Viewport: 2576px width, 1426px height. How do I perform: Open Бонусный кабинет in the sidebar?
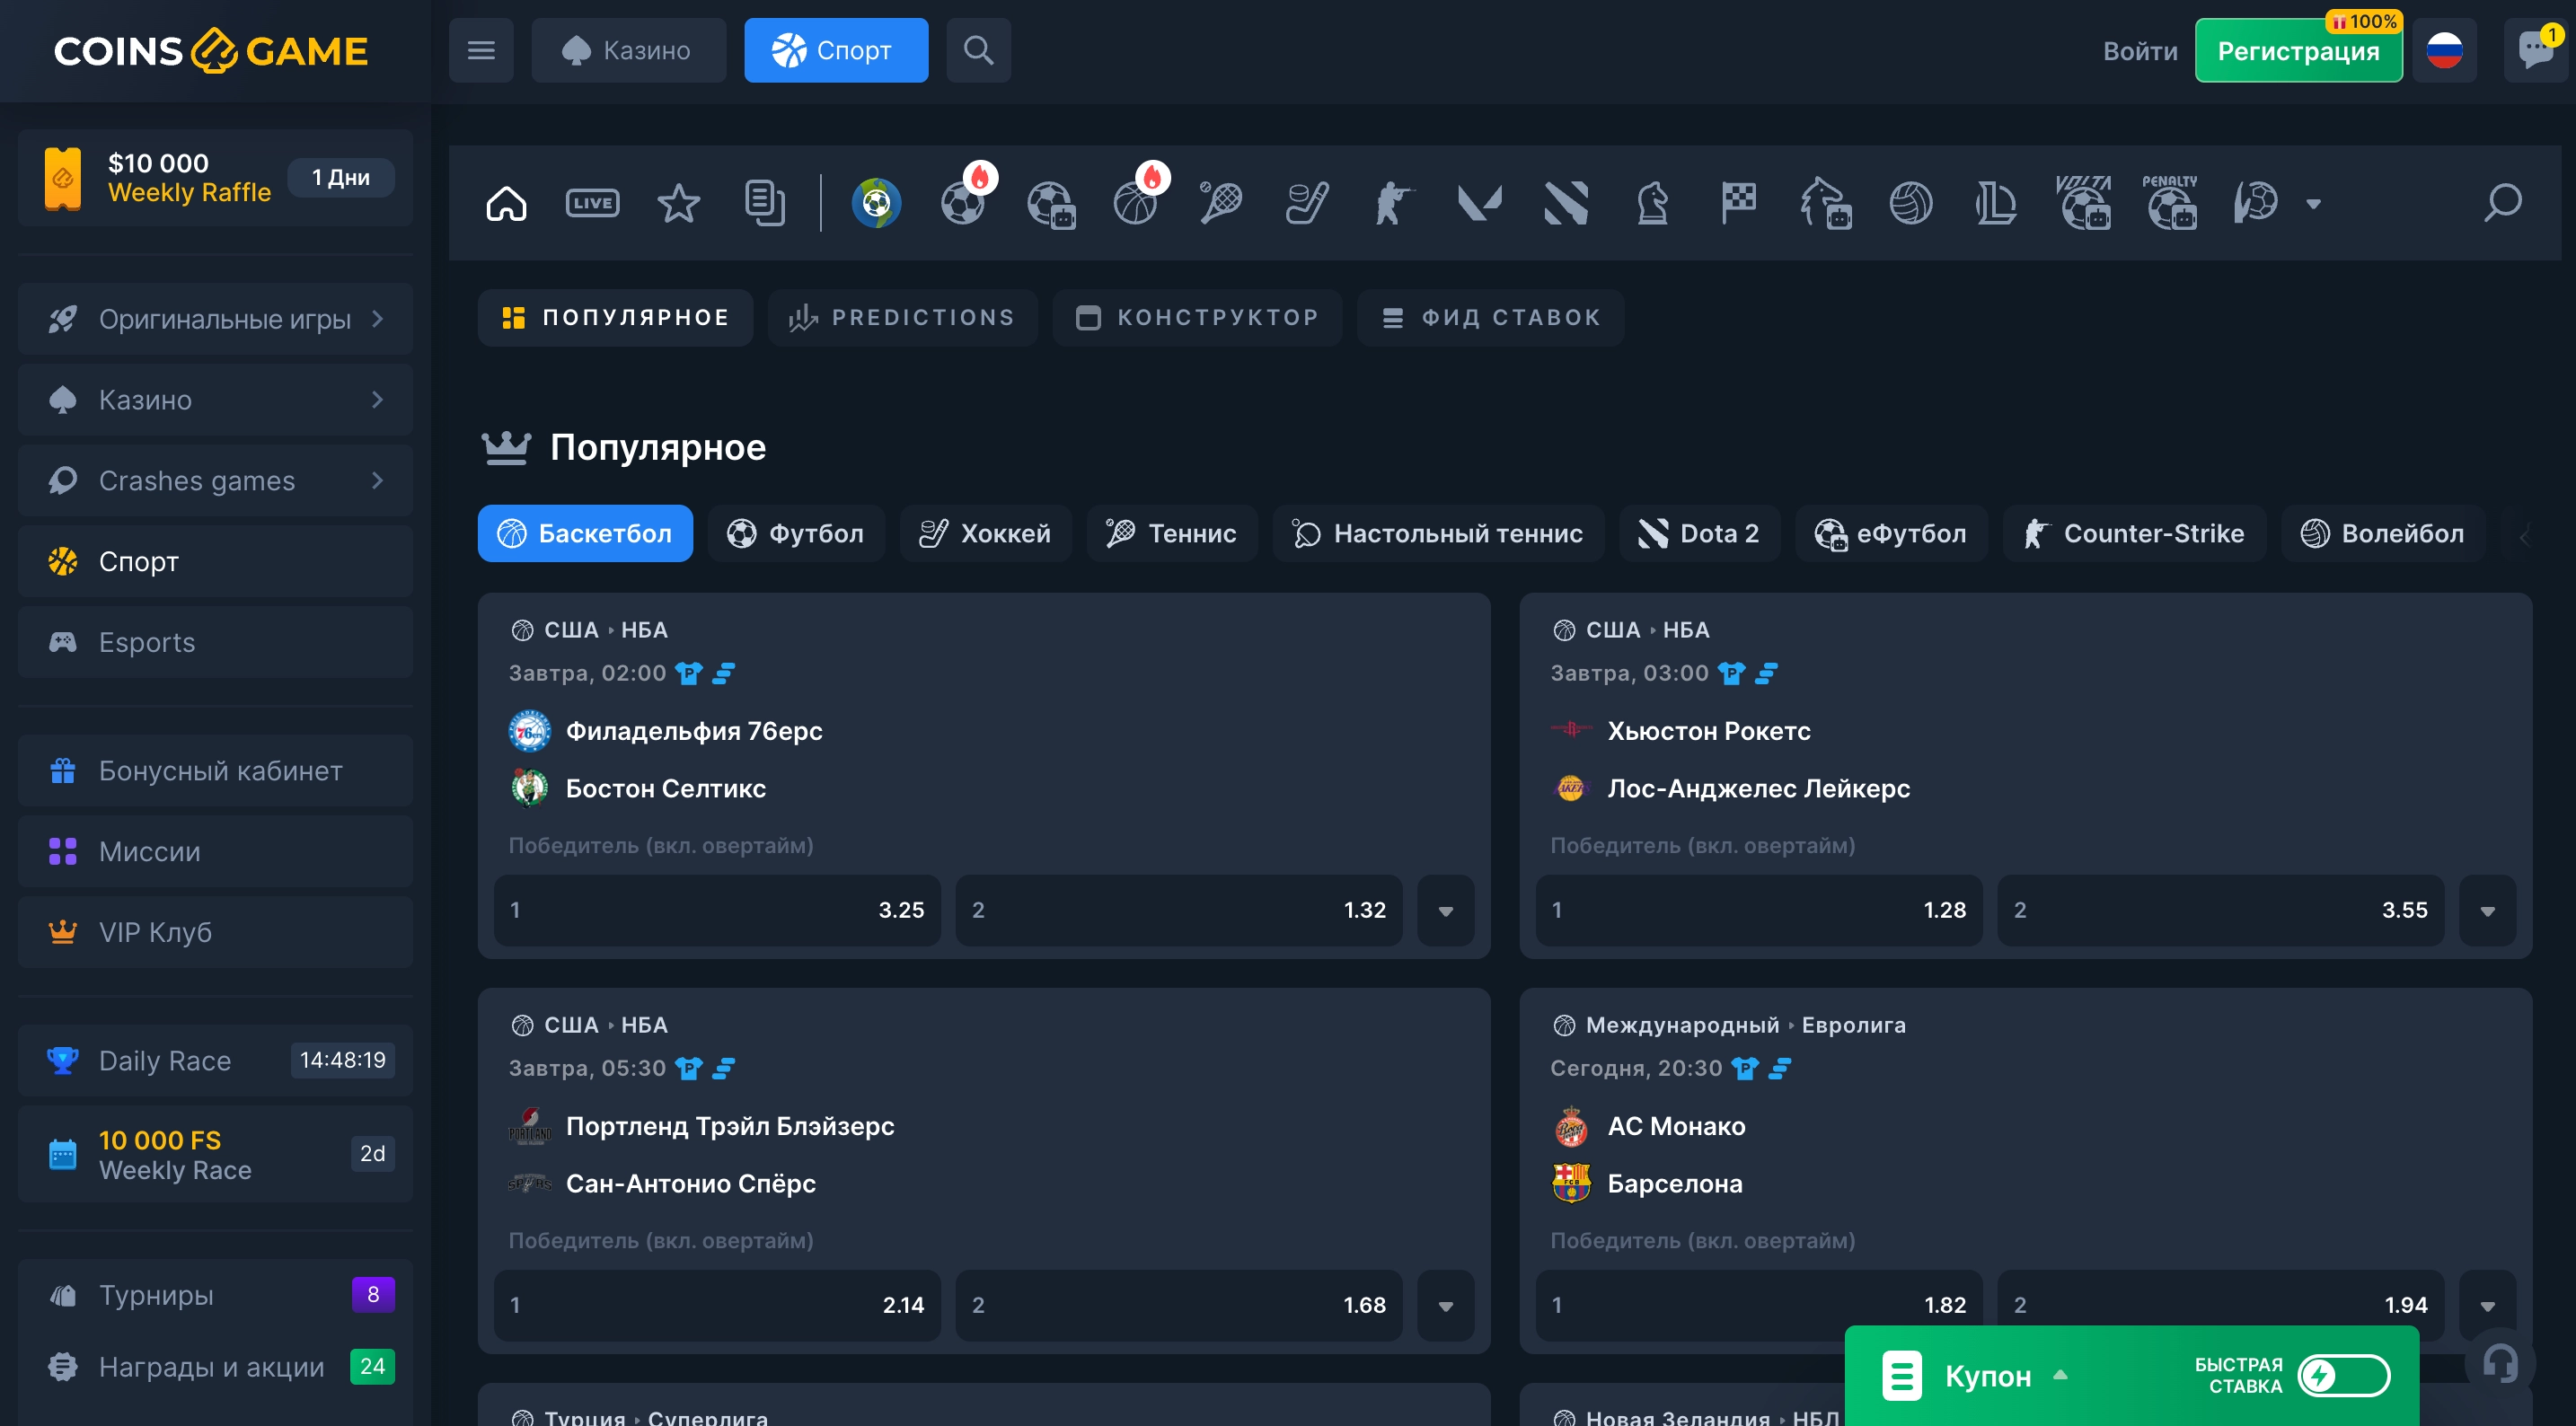tap(215, 771)
